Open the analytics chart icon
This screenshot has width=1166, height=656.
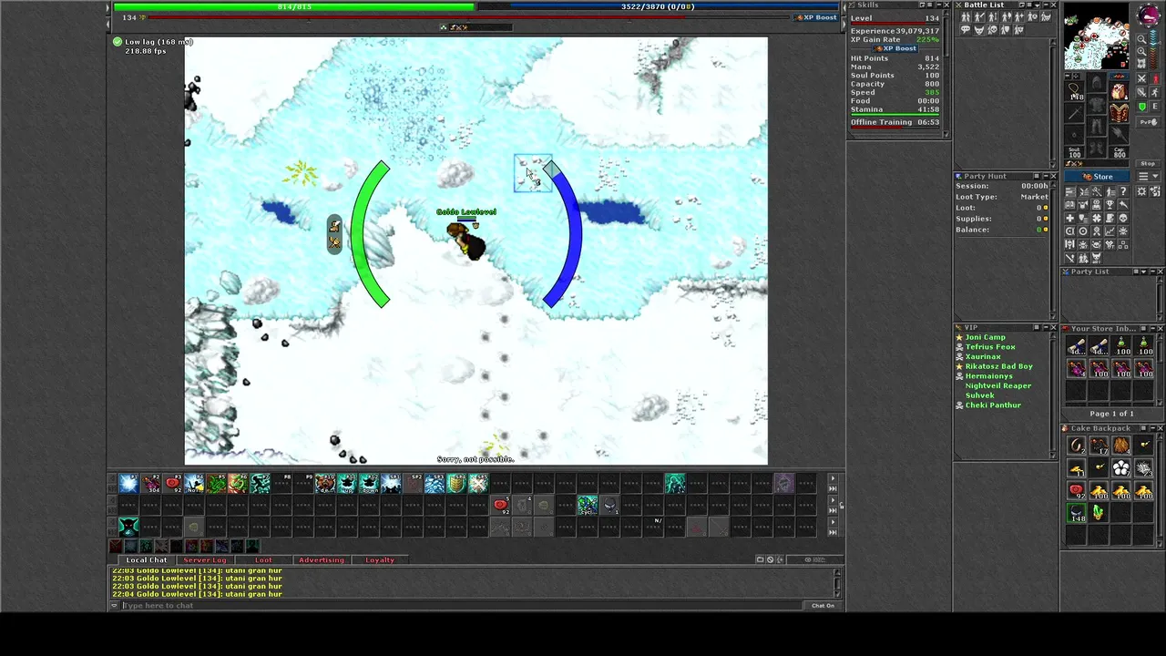[x=1110, y=231]
